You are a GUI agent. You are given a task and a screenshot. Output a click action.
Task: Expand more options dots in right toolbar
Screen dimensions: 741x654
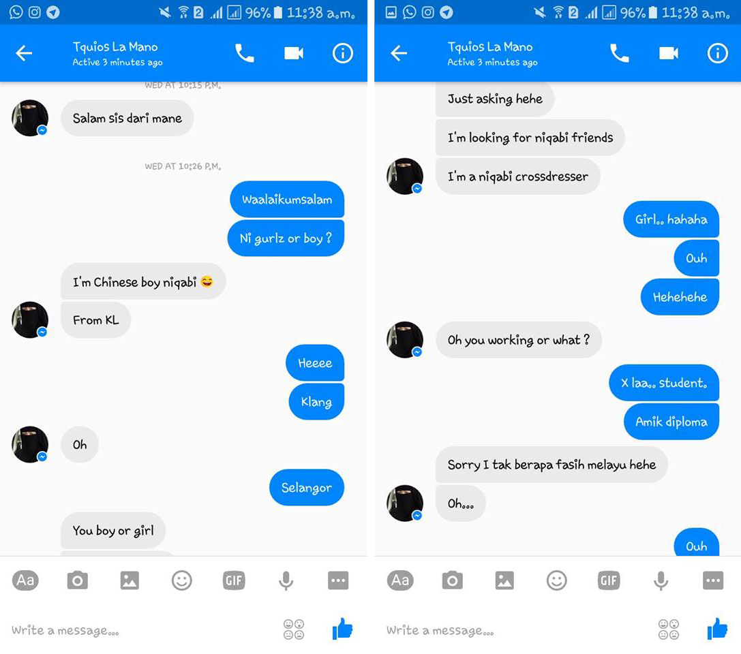(713, 580)
